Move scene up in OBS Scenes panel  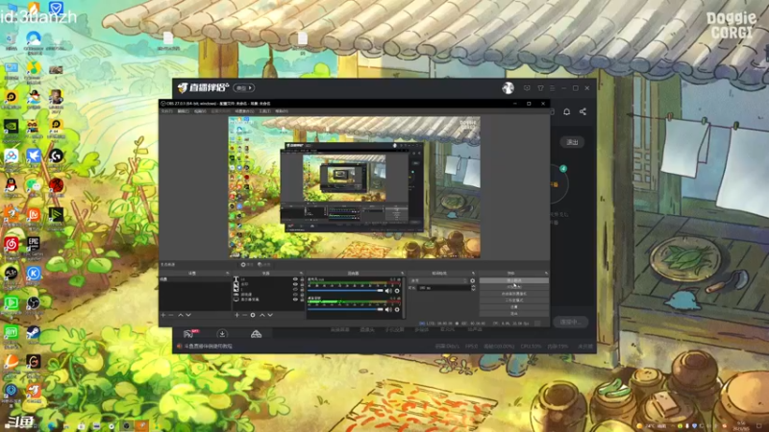(x=181, y=315)
